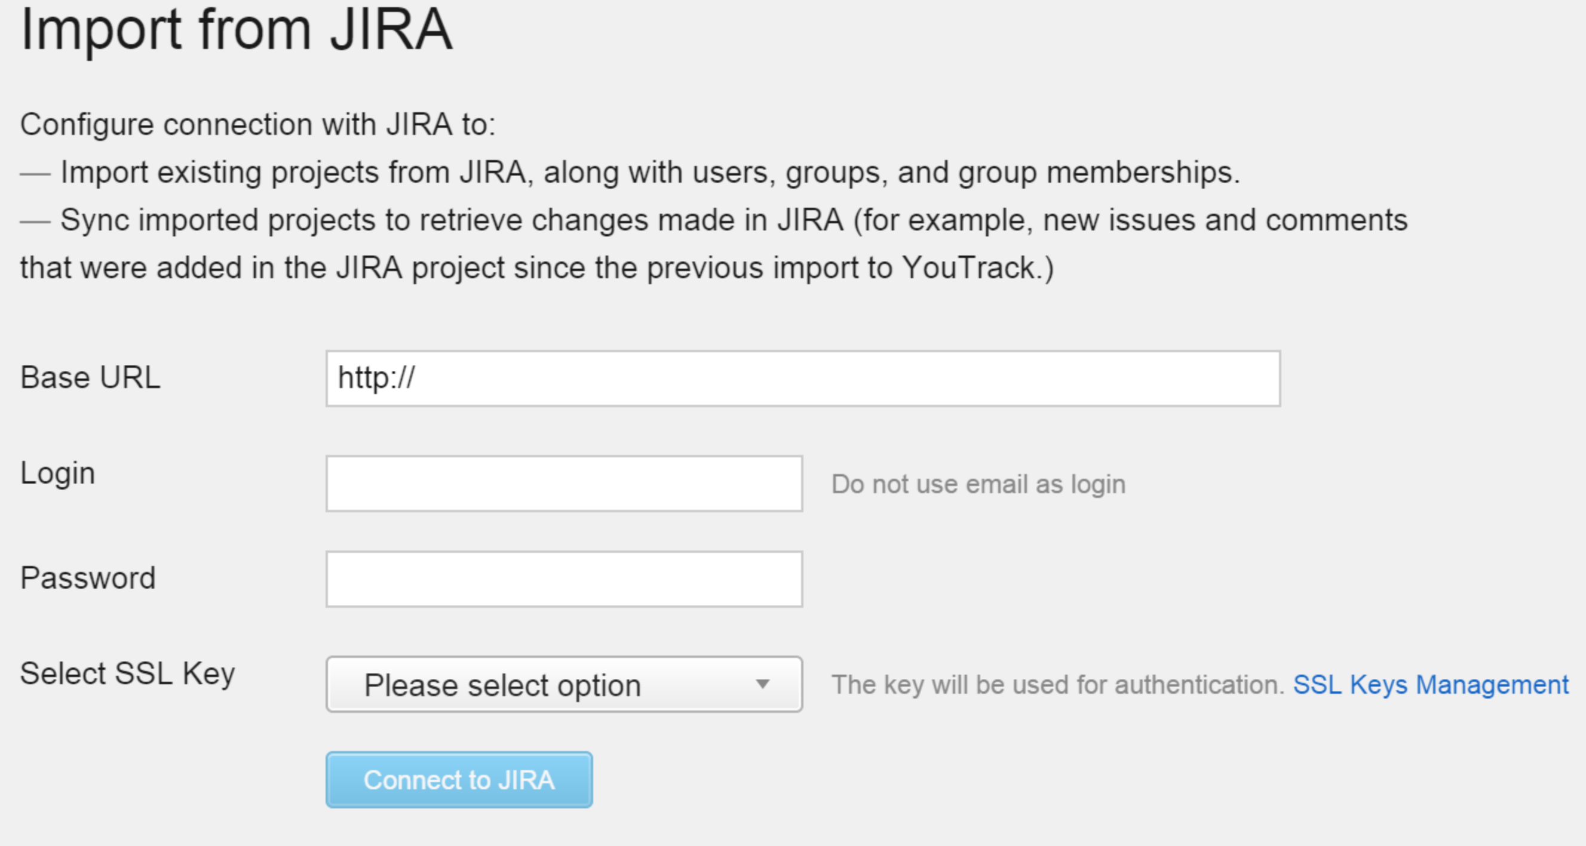Click the Connect to JIRA button
Viewport: 1586px width, 846px height.
click(459, 780)
